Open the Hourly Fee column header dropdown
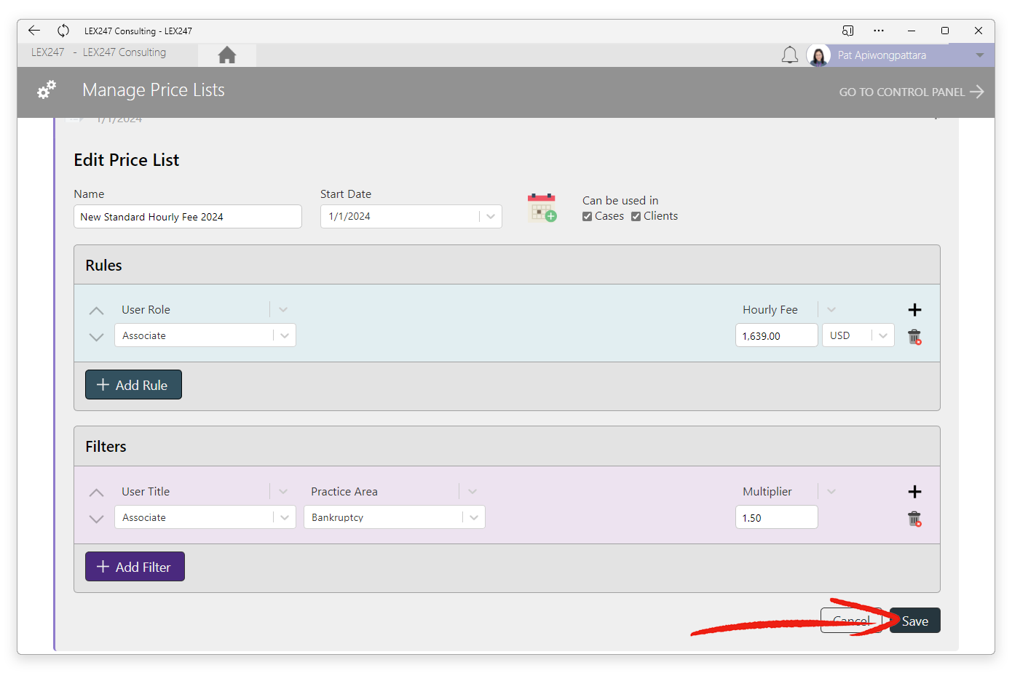This screenshot has width=1012, height=673. pyautogui.click(x=831, y=309)
